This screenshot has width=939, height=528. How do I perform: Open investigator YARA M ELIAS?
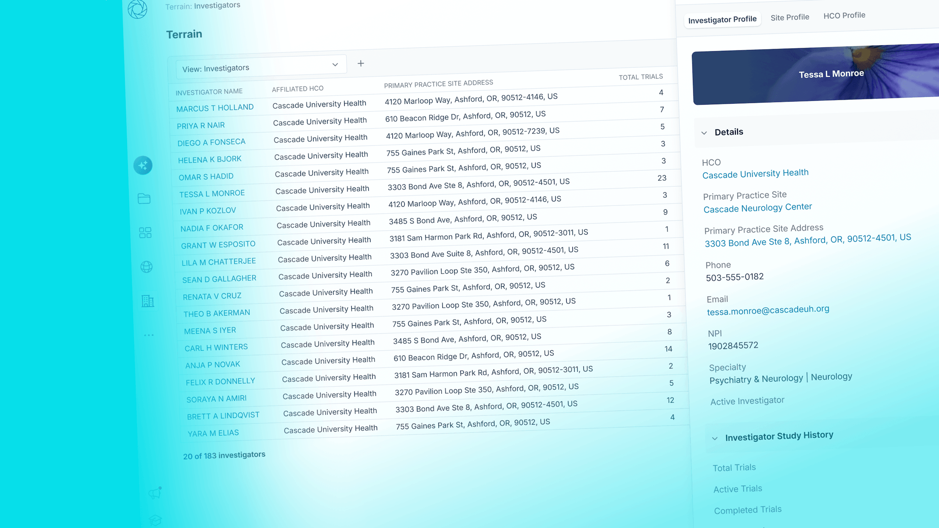pos(213,433)
